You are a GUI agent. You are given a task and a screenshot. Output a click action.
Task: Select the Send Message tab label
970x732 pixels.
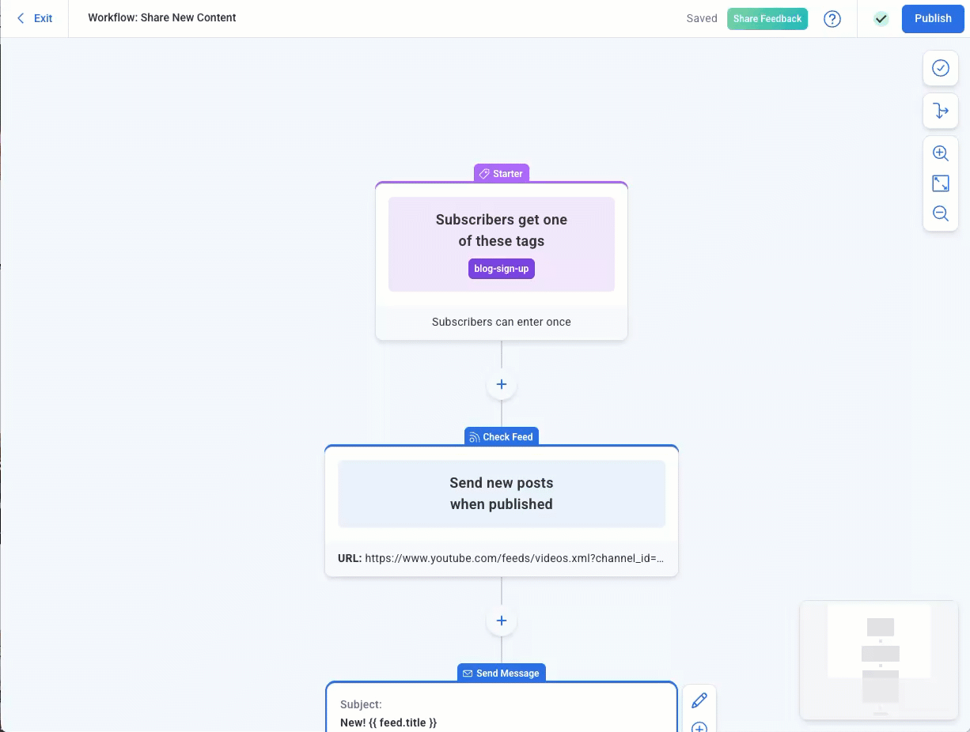click(501, 674)
